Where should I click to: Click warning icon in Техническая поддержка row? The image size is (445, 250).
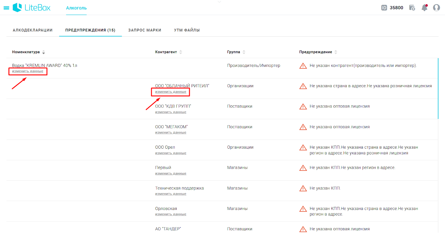pos(303,188)
